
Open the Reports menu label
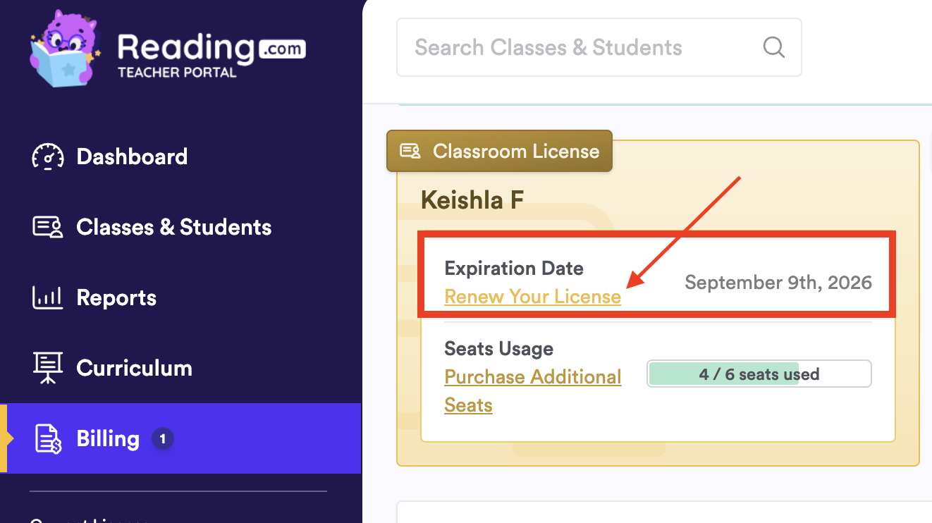116,297
